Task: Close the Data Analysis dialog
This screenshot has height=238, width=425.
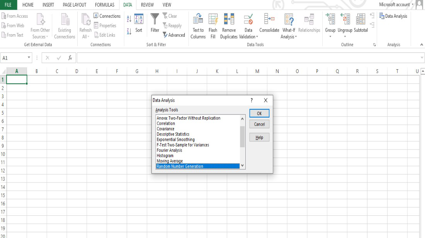Action: tap(266, 100)
